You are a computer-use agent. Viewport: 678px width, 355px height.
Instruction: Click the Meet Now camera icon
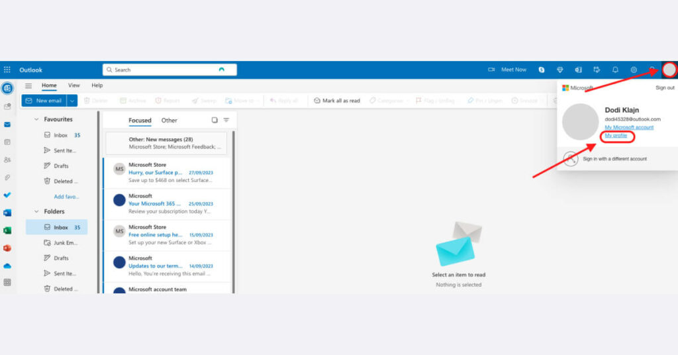click(x=491, y=70)
